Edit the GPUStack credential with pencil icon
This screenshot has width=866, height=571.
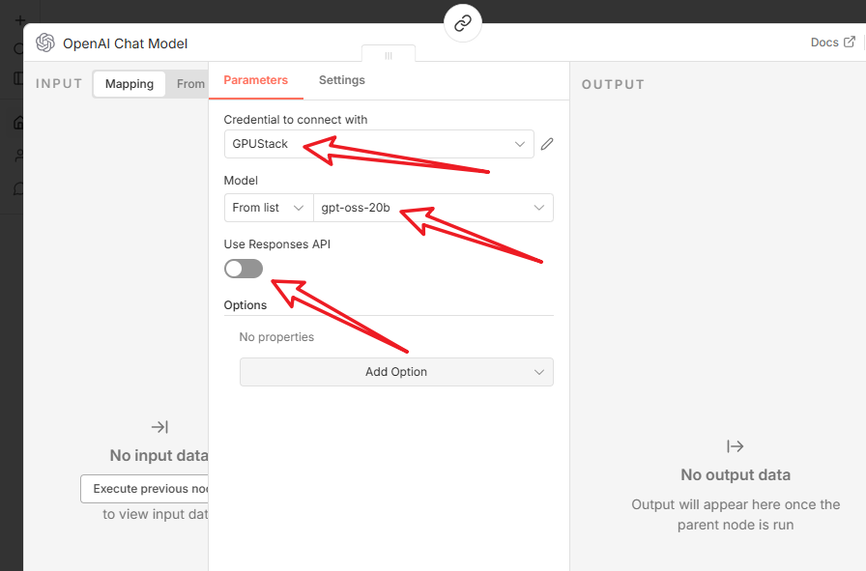(x=547, y=144)
